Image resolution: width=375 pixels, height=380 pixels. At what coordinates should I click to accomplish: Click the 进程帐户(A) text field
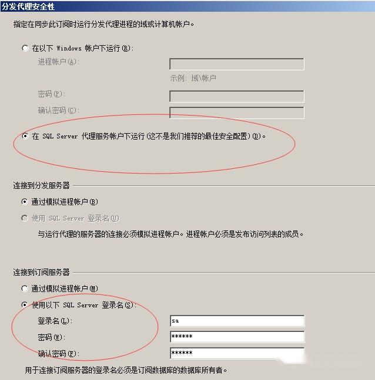(237, 65)
